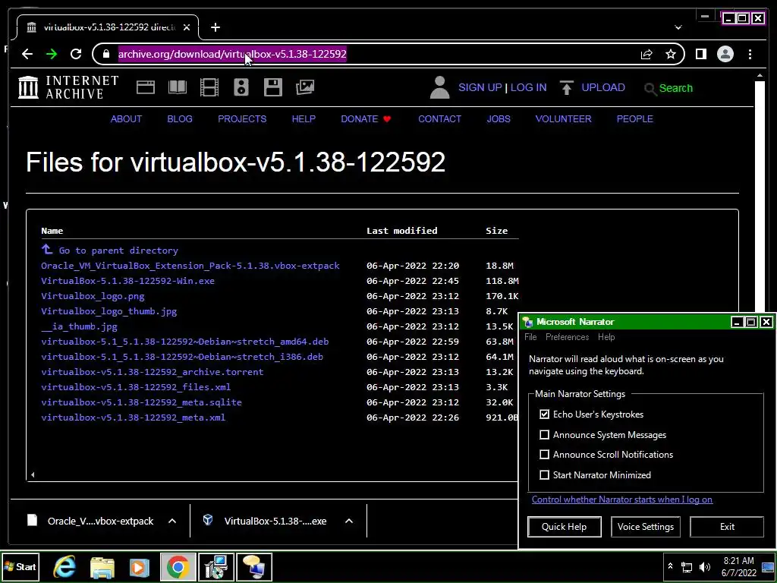Open the Software floppy disk icon
Screen dimensions: 777x583
tap(272, 88)
